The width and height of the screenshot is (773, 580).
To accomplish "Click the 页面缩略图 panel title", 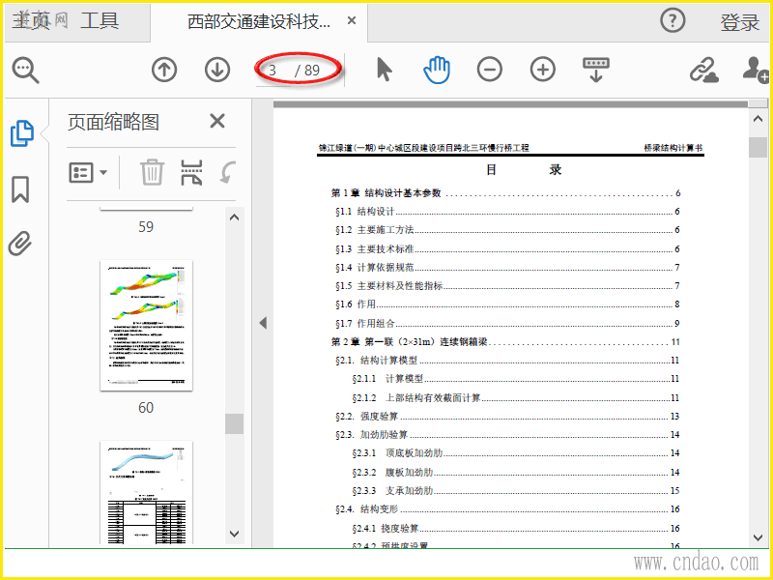I will pyautogui.click(x=113, y=122).
